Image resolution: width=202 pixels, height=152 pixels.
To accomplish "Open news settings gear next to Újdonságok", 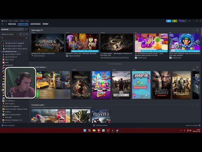I will click(42, 30).
